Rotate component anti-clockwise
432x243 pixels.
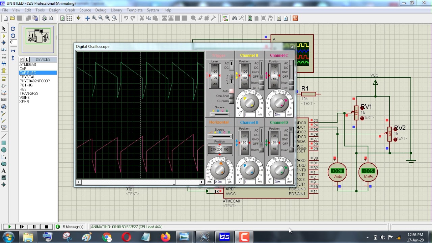point(13,36)
